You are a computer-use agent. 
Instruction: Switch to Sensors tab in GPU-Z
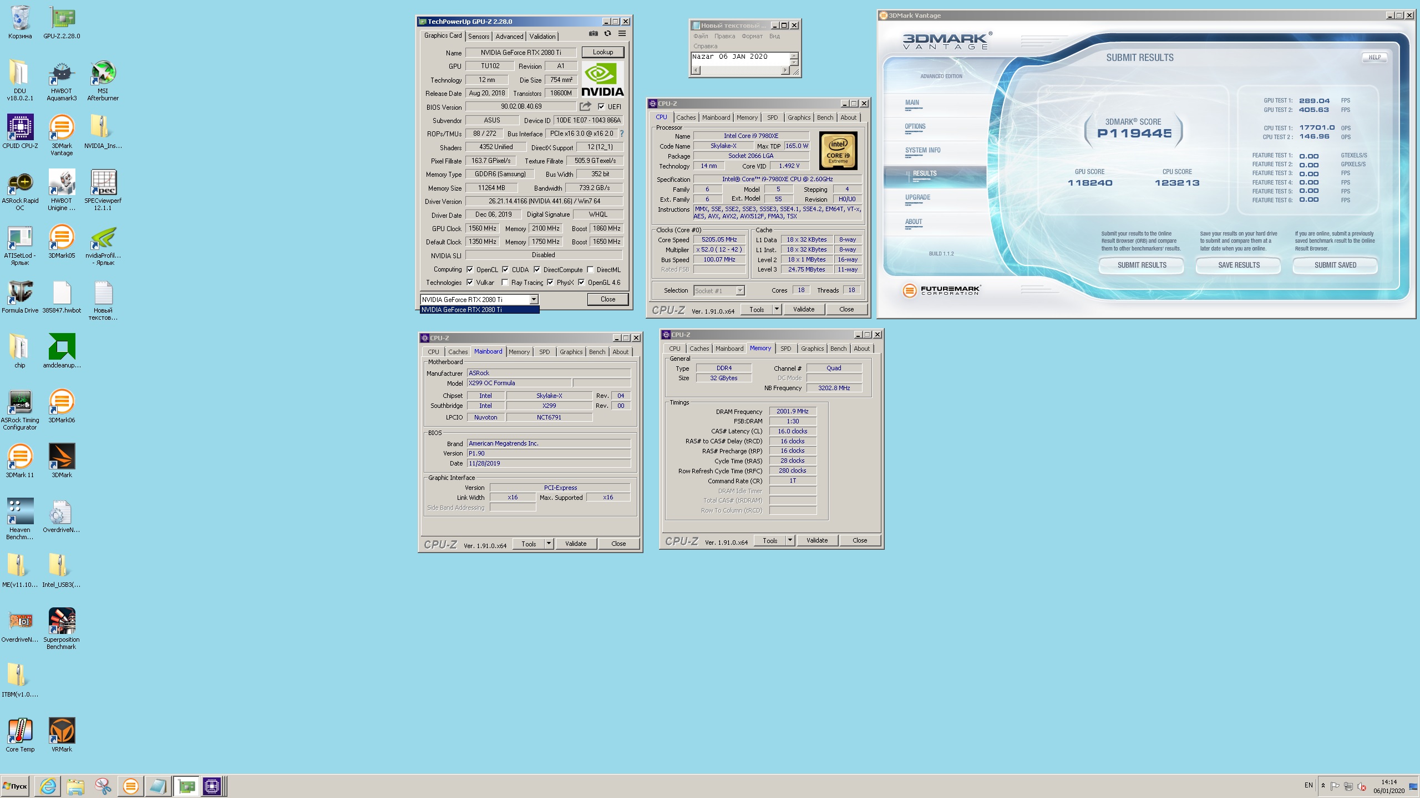[x=479, y=36]
